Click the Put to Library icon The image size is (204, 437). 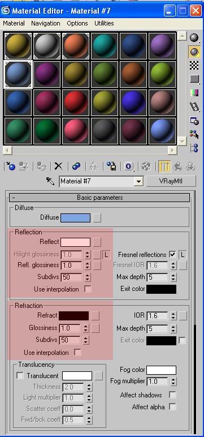(111, 166)
